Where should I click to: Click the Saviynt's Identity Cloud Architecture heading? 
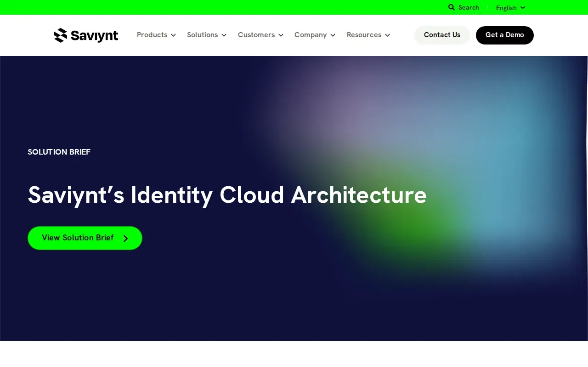(x=227, y=195)
